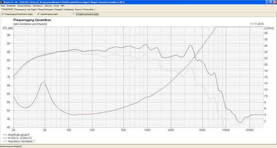Switch to the Chassis tab
The width and height of the screenshot is (277, 148).
(78, 10)
